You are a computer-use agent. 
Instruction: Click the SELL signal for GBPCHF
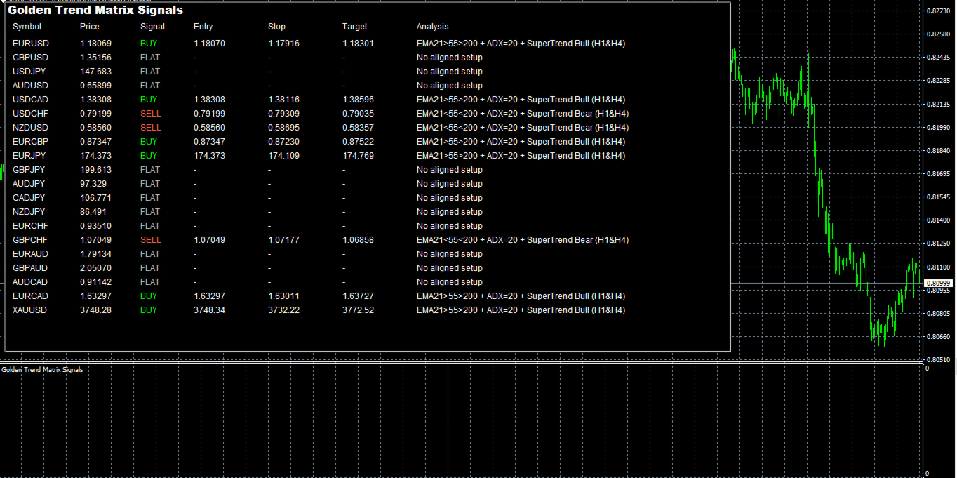(151, 240)
